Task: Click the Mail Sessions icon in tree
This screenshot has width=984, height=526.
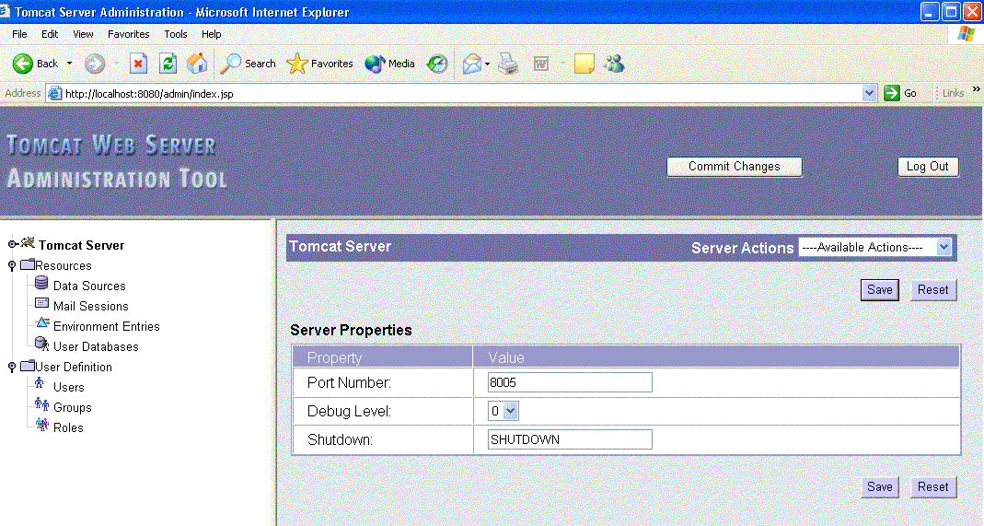Action: [41, 305]
